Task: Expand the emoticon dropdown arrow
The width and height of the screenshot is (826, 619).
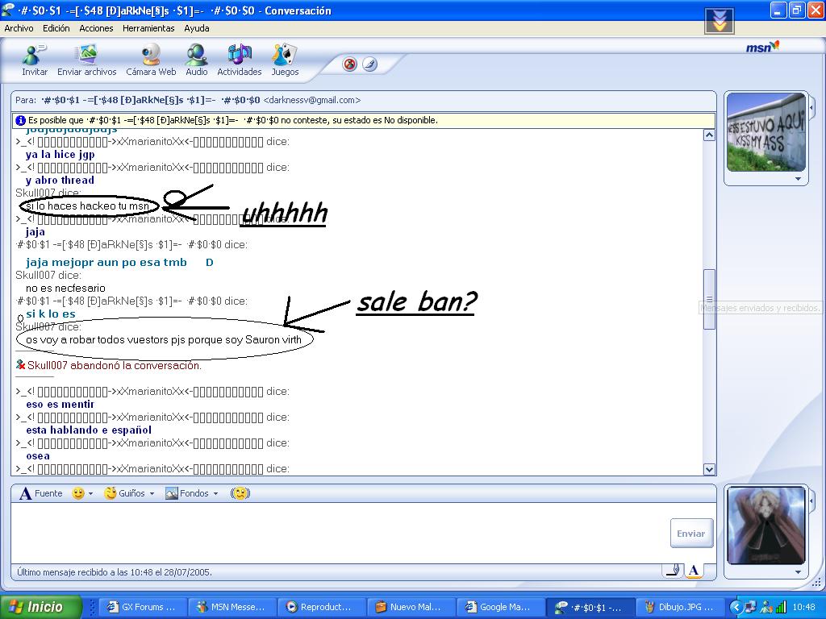Action: (x=90, y=494)
